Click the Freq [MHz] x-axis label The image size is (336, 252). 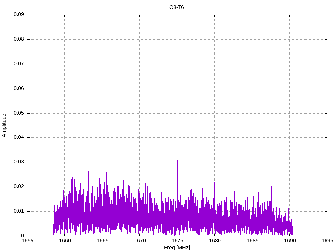click(177, 248)
